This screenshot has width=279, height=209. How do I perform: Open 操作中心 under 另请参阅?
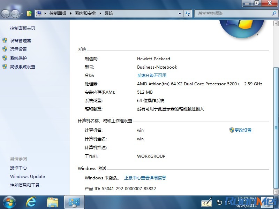coord(18,168)
